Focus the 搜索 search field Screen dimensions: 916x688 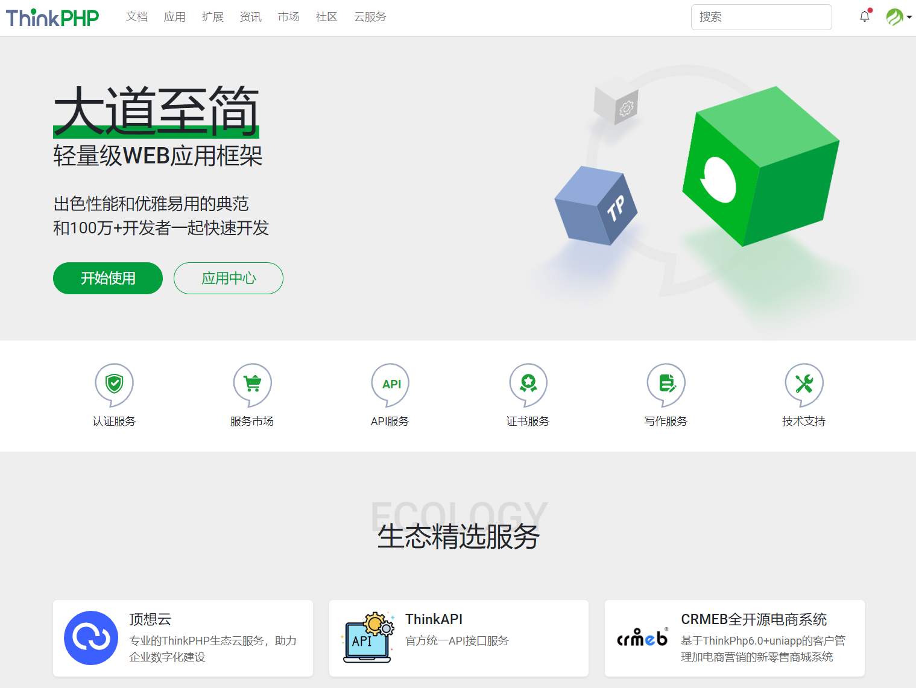pos(762,17)
